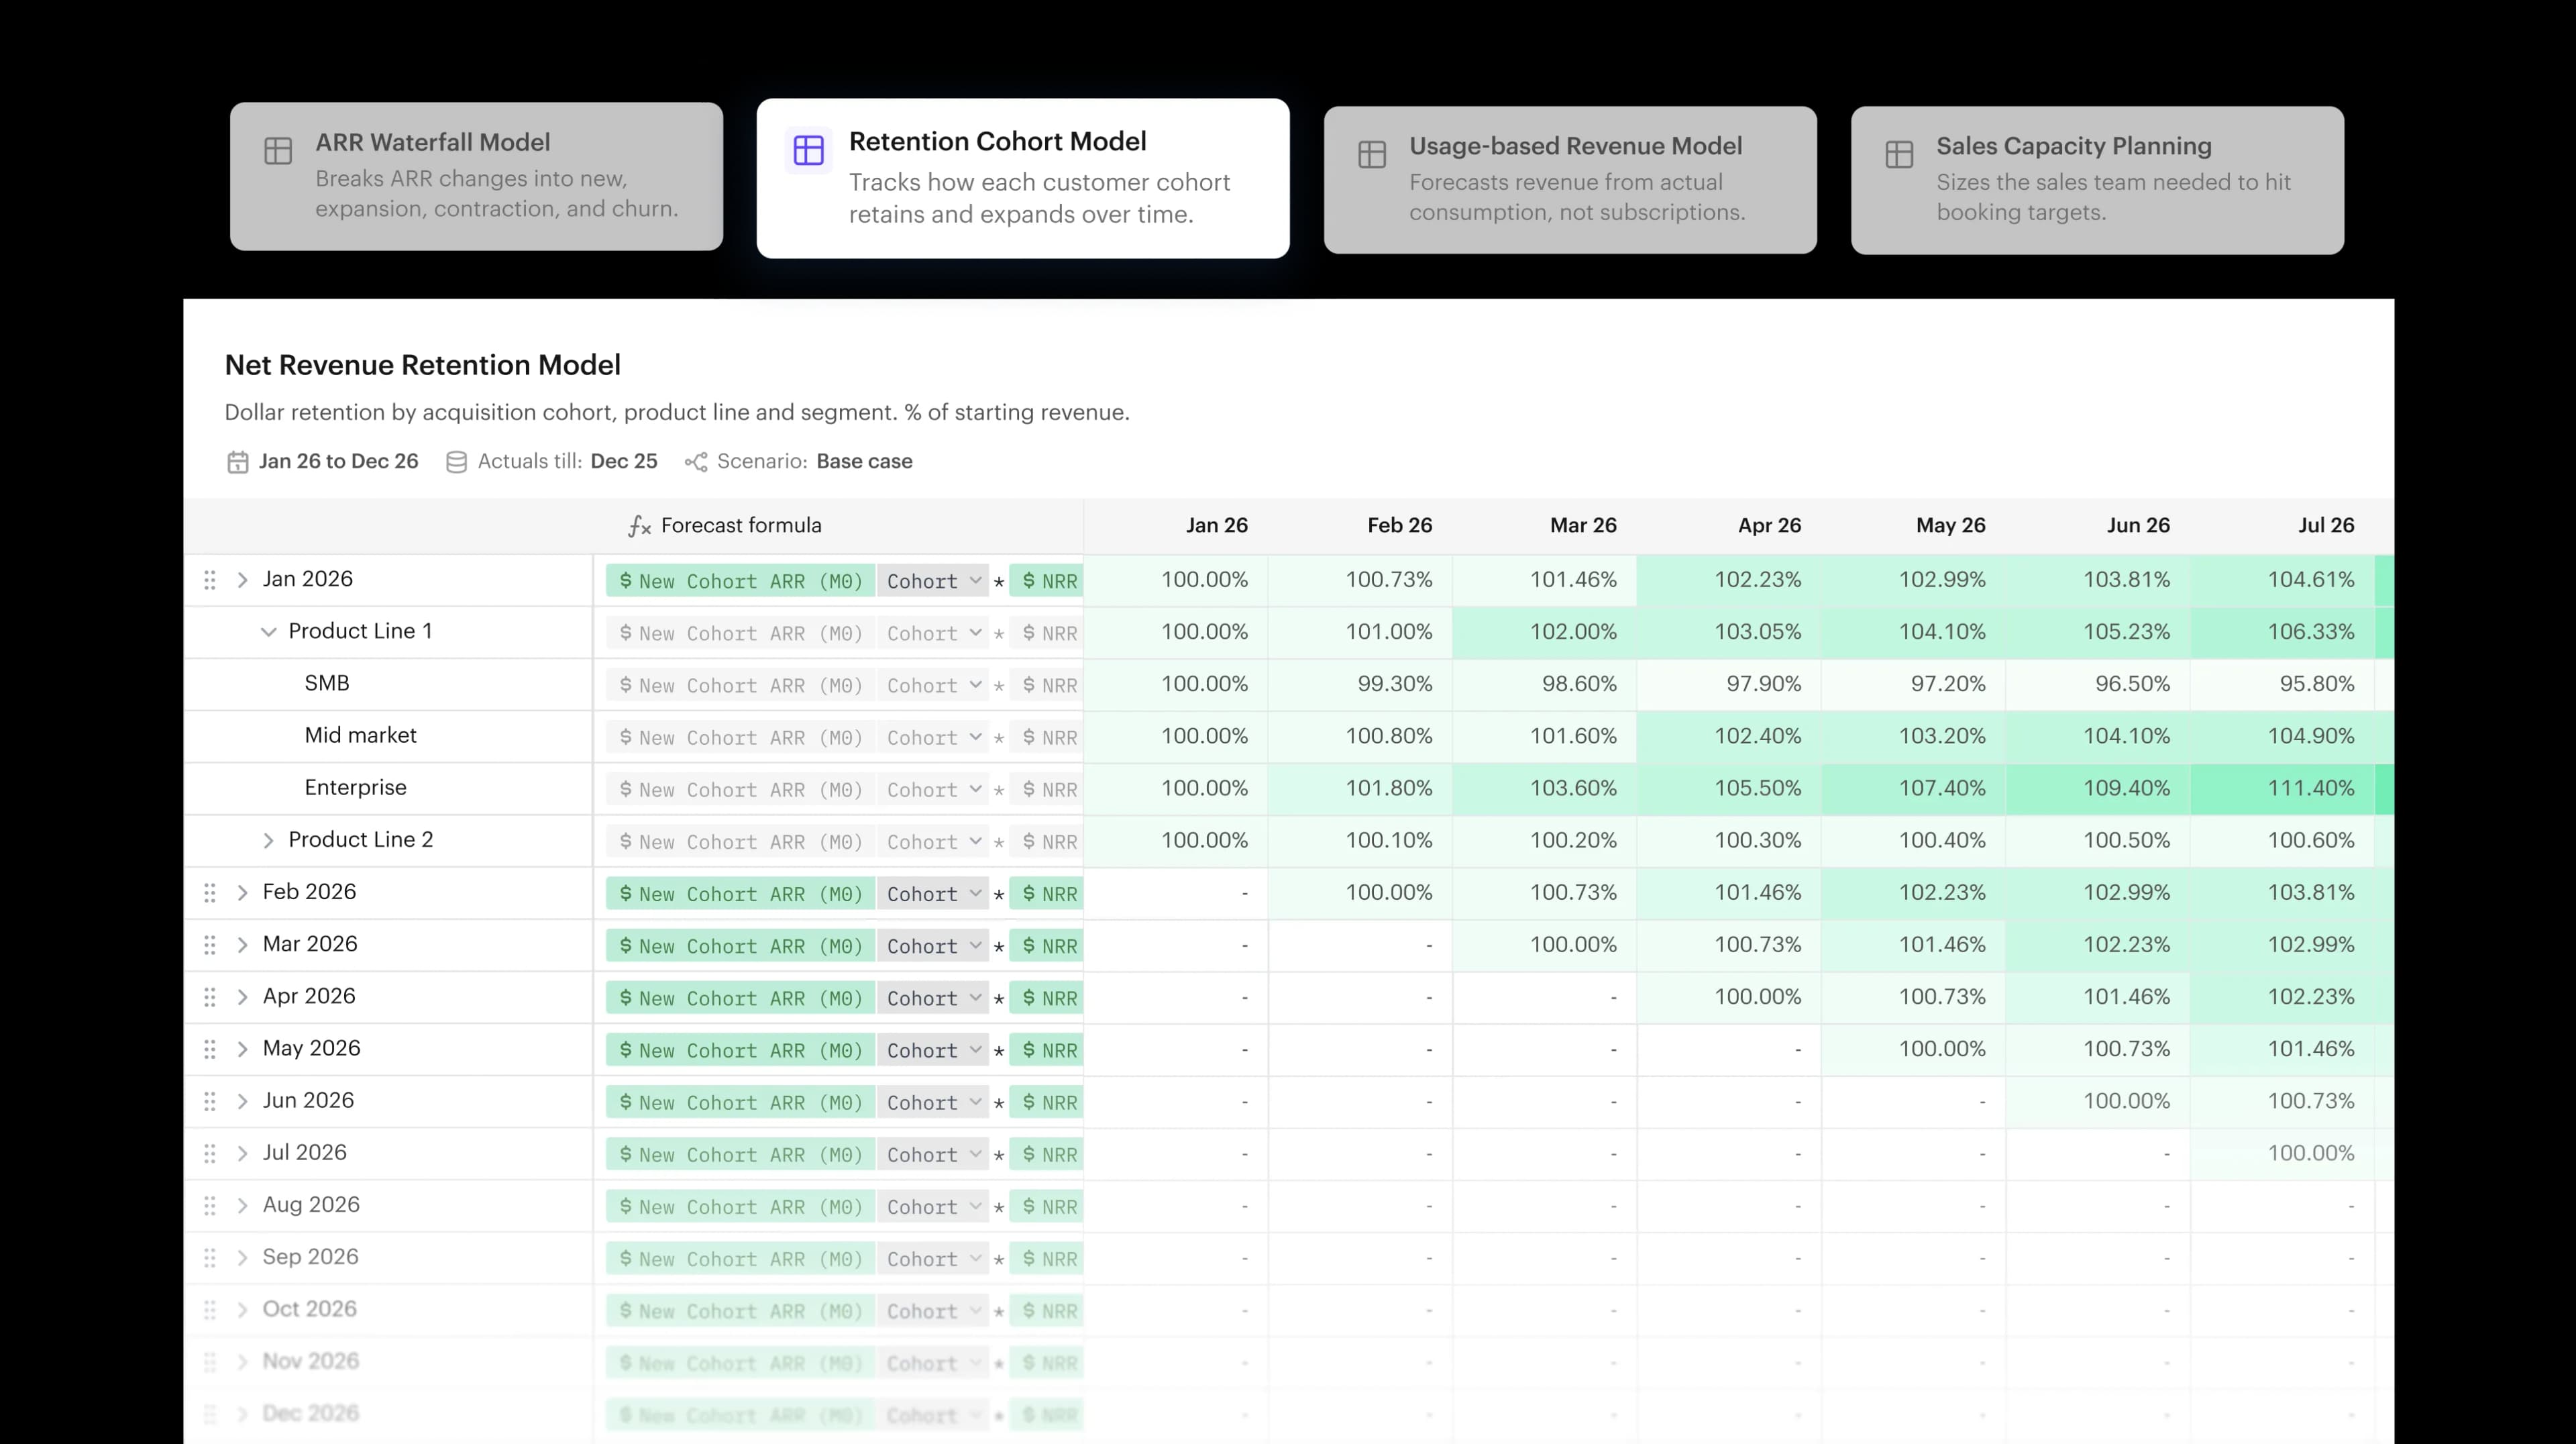The width and height of the screenshot is (2576, 1444).
Task: Click the $ NRR chip in Jun 2026 row
Action: pos(1046,1102)
